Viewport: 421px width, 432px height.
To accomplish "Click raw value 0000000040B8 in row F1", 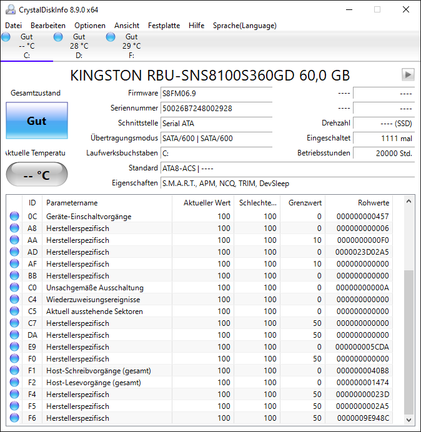I will pos(362,371).
